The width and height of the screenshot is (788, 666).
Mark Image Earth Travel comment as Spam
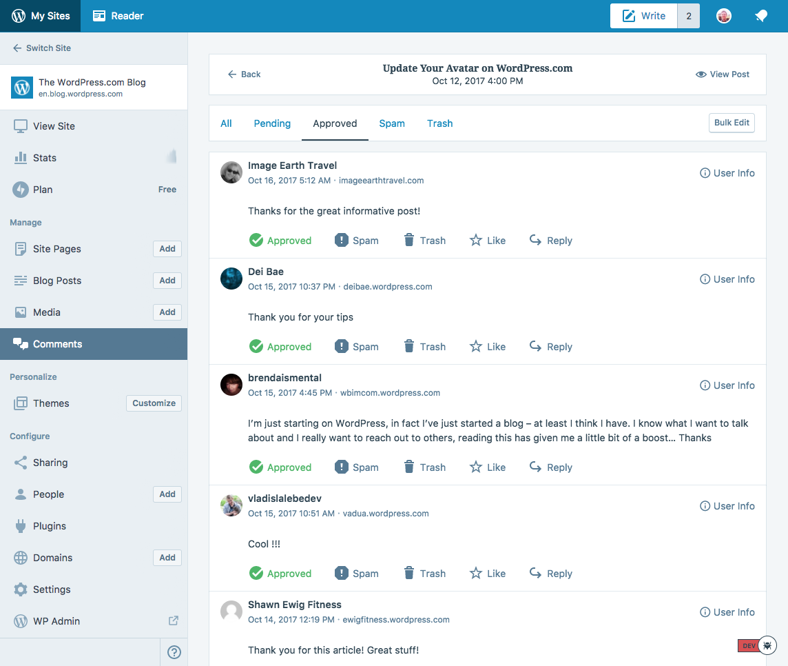(357, 241)
